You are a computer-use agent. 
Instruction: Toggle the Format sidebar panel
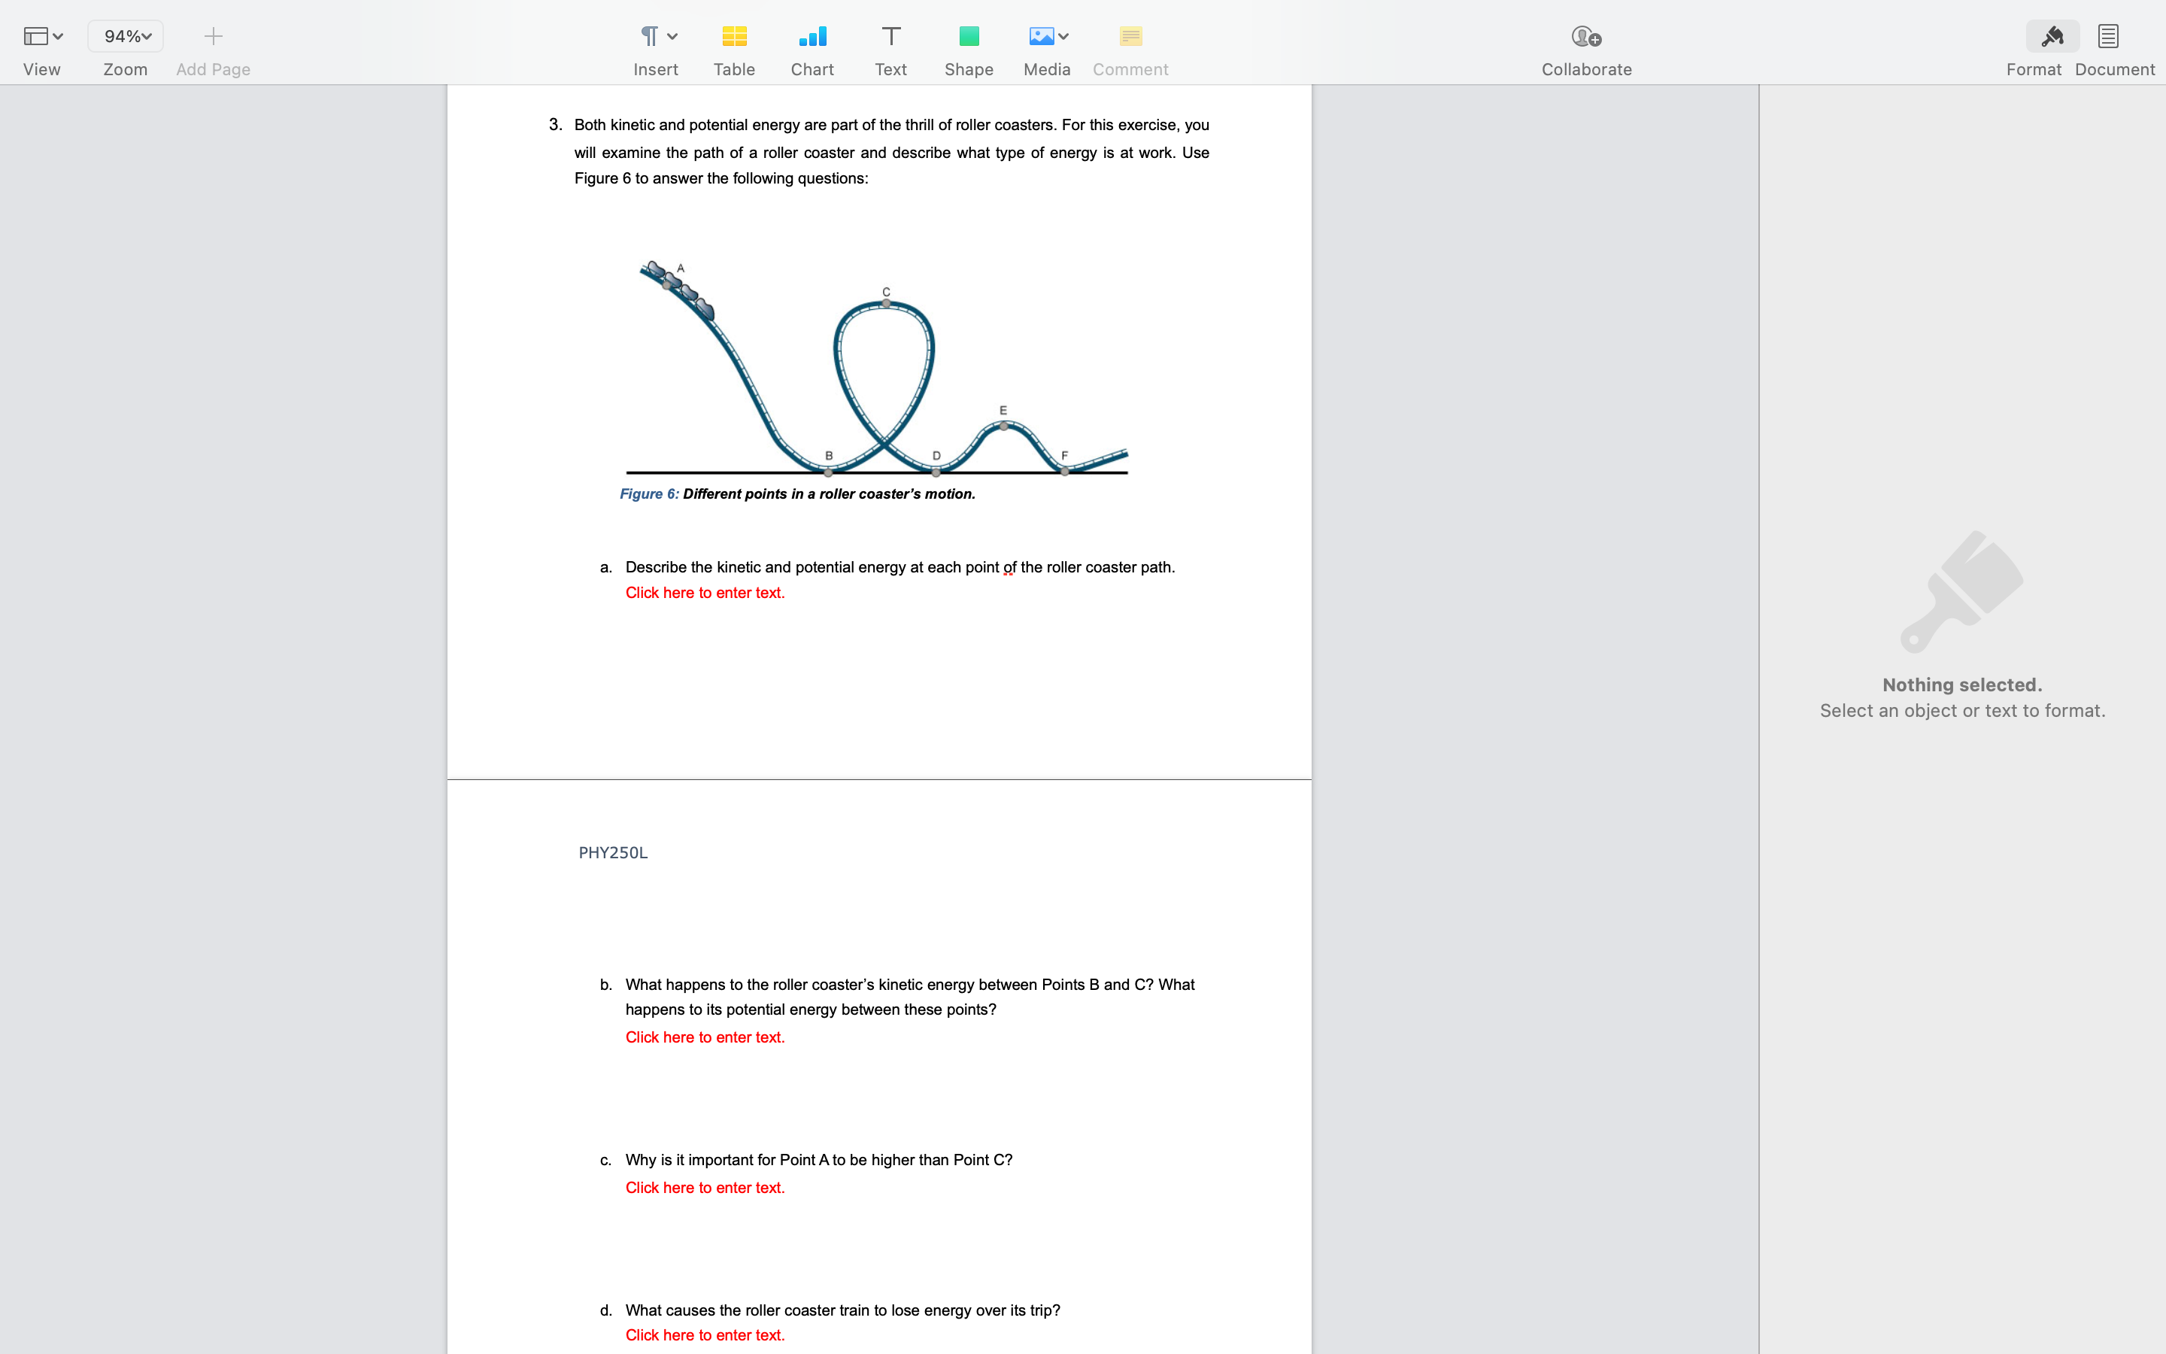point(2052,37)
